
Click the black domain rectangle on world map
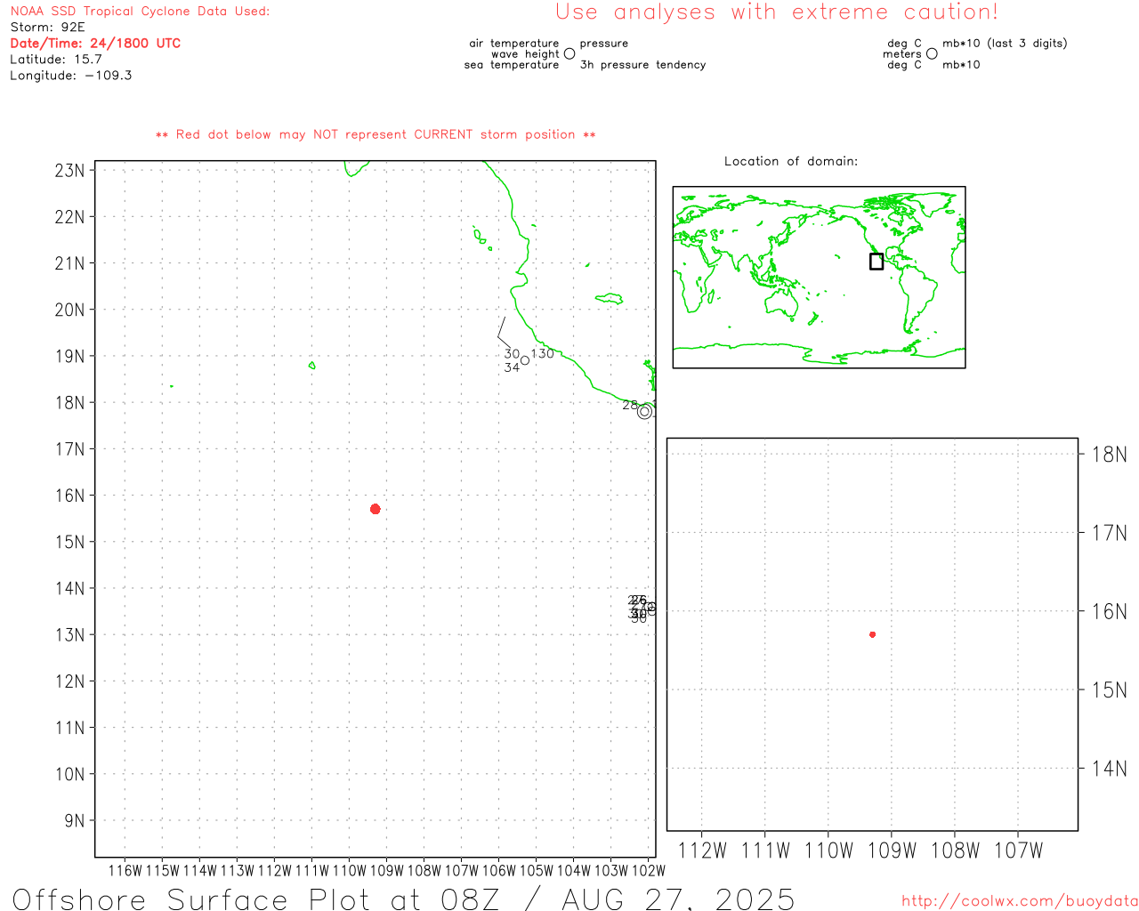point(876,261)
